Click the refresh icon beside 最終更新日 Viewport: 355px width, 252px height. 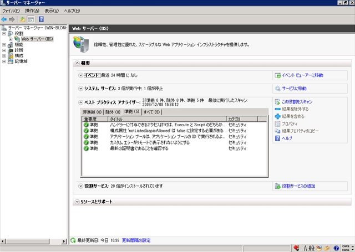tap(73, 240)
